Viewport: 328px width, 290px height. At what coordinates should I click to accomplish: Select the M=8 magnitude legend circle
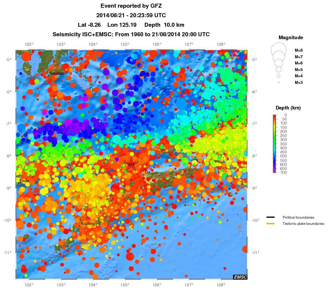pos(279,50)
